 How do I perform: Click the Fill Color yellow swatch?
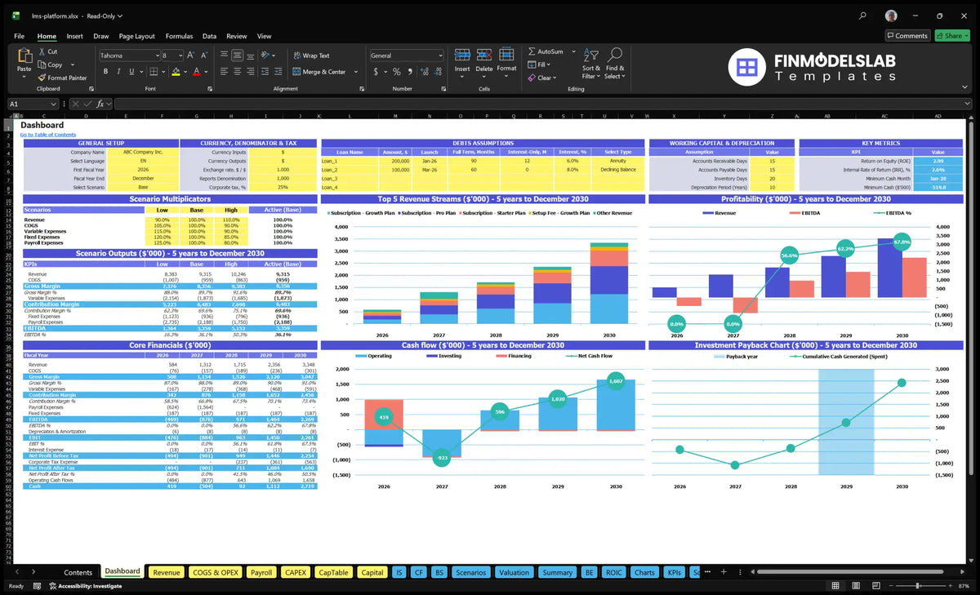pyautogui.click(x=175, y=72)
